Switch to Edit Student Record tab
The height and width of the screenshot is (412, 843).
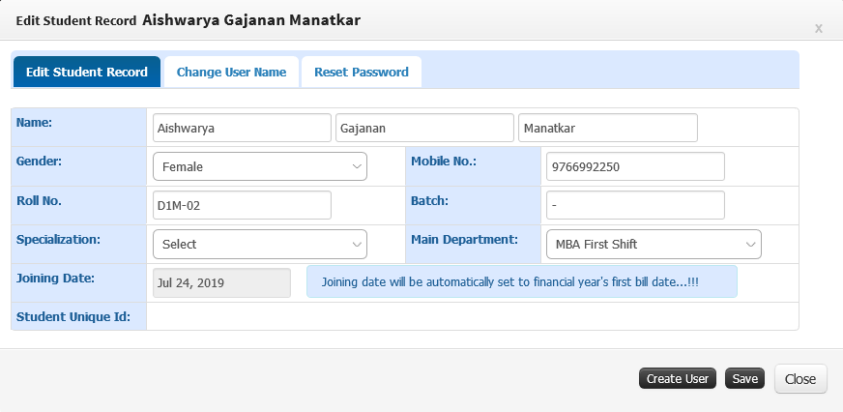click(87, 73)
